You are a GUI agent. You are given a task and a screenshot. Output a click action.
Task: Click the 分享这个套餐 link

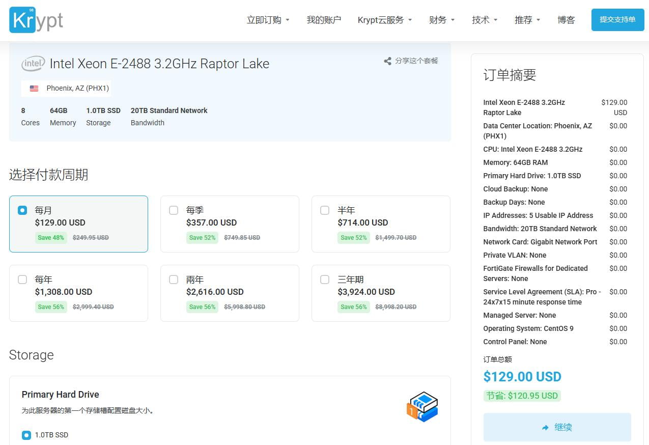click(416, 61)
